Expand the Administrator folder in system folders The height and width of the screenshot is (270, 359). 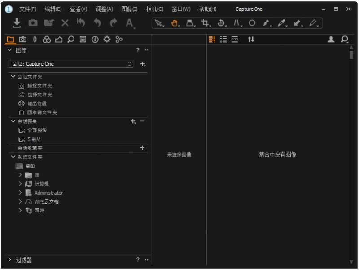(20, 192)
